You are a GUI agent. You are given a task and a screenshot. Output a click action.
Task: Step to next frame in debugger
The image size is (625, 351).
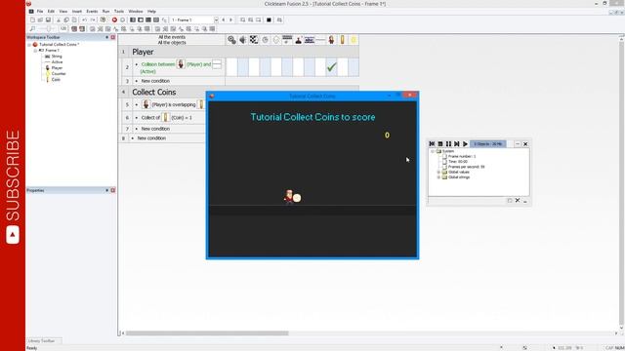(x=457, y=143)
